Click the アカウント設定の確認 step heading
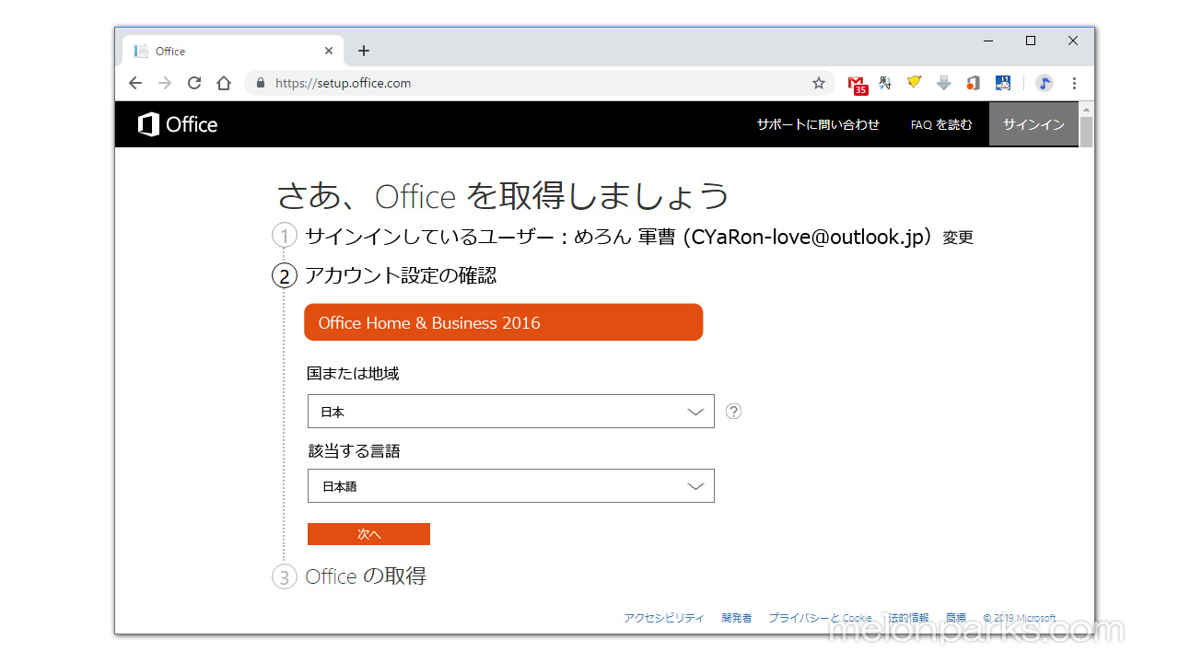 (401, 275)
